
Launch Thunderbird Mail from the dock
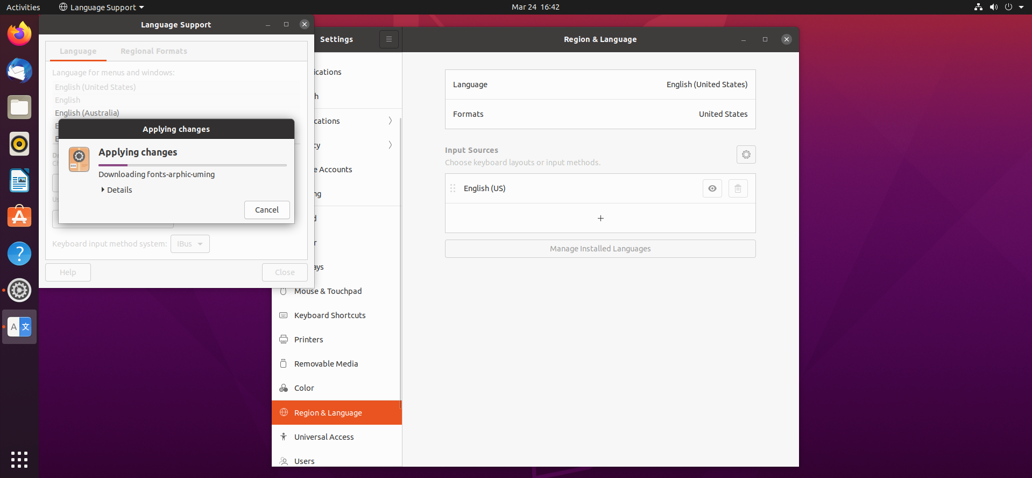coord(19,71)
